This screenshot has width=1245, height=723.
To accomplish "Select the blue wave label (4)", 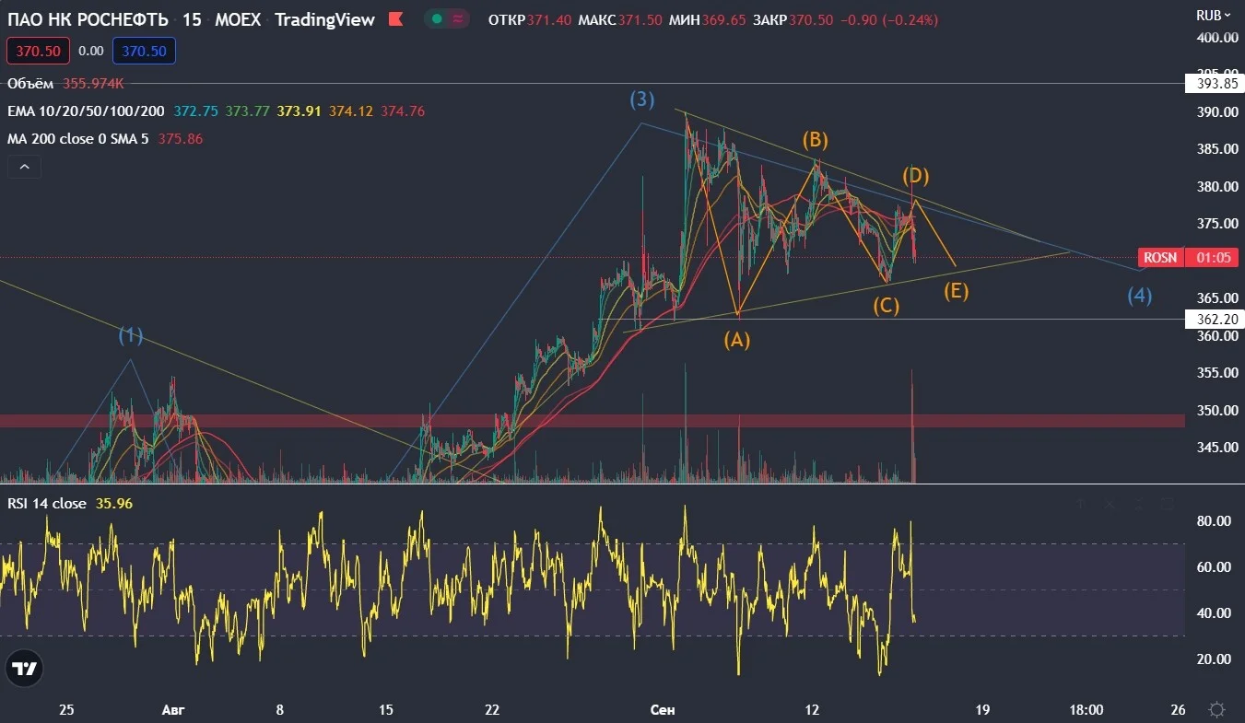I will [x=1140, y=296].
